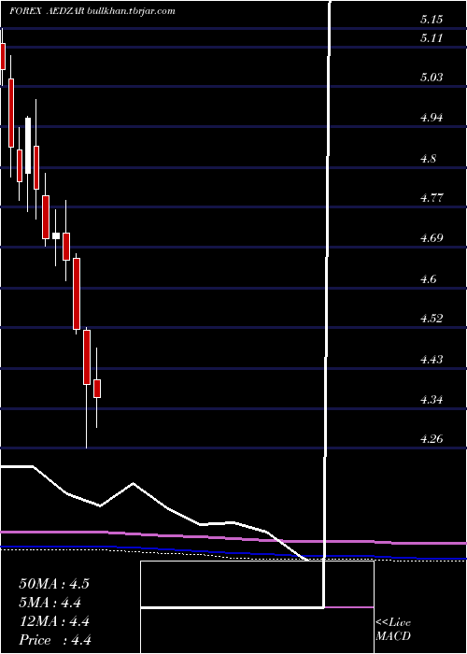Select the 4.52 price level label
This screenshot has width=467, height=654.
[432, 319]
